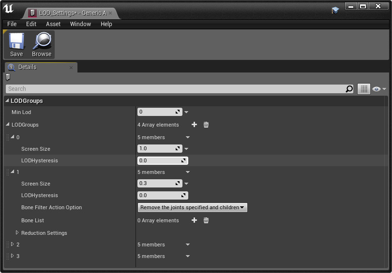Click the Unreal Engine logo icon
The width and height of the screenshot is (392, 273).
[8, 9]
